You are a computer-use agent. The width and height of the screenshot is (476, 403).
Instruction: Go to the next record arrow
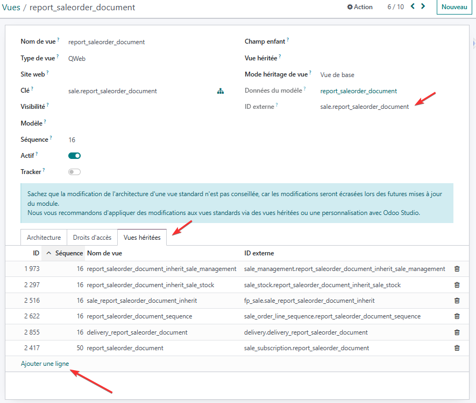coord(423,6)
